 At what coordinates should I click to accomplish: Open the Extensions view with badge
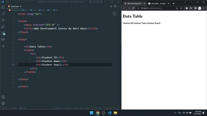pos(3,33)
